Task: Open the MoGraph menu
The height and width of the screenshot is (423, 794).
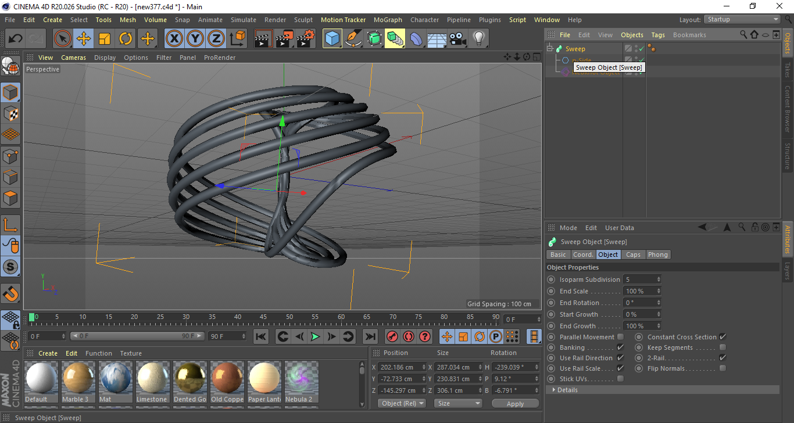Action: pos(388,20)
